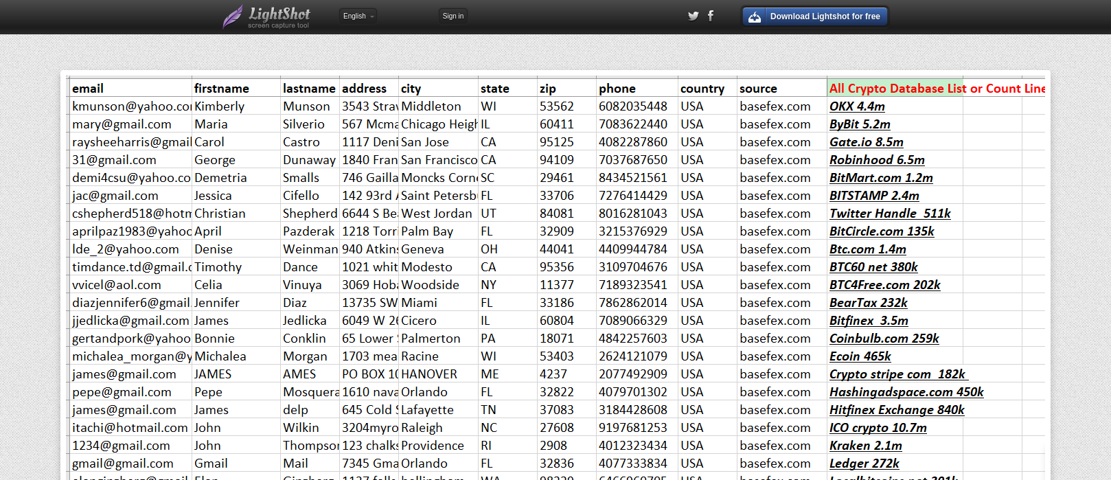1111x480 pixels.
Task: Click the 'phone' column header
Action: tap(637, 89)
